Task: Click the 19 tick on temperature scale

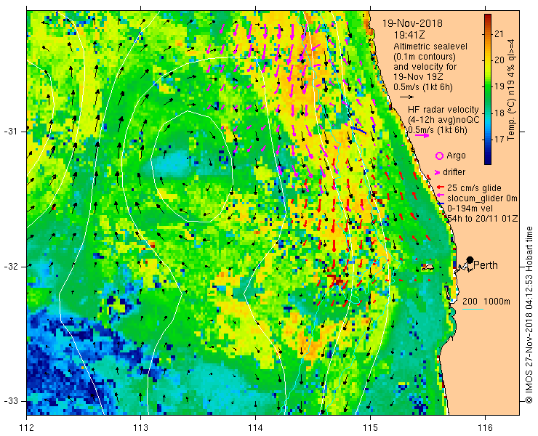Action: [x=499, y=86]
